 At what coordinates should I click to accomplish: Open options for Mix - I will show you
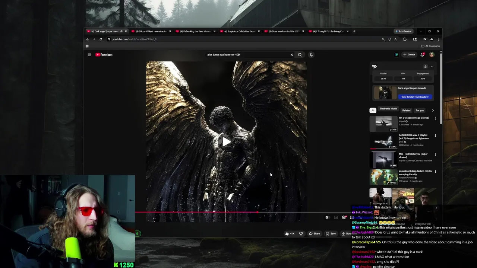pos(435,154)
